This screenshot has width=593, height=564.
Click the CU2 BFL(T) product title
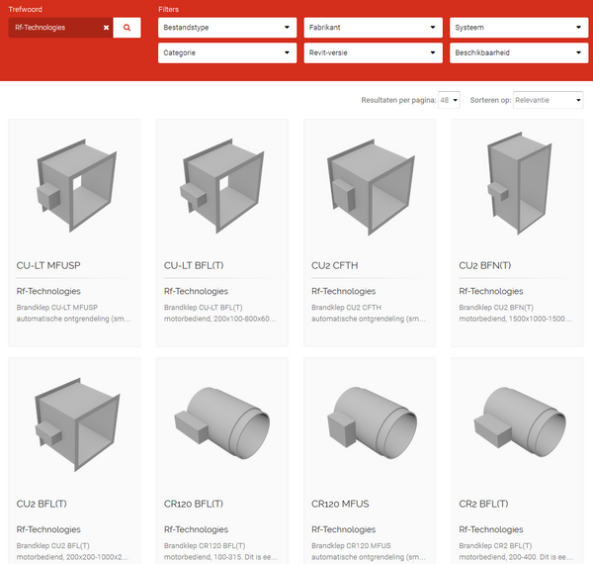point(42,504)
